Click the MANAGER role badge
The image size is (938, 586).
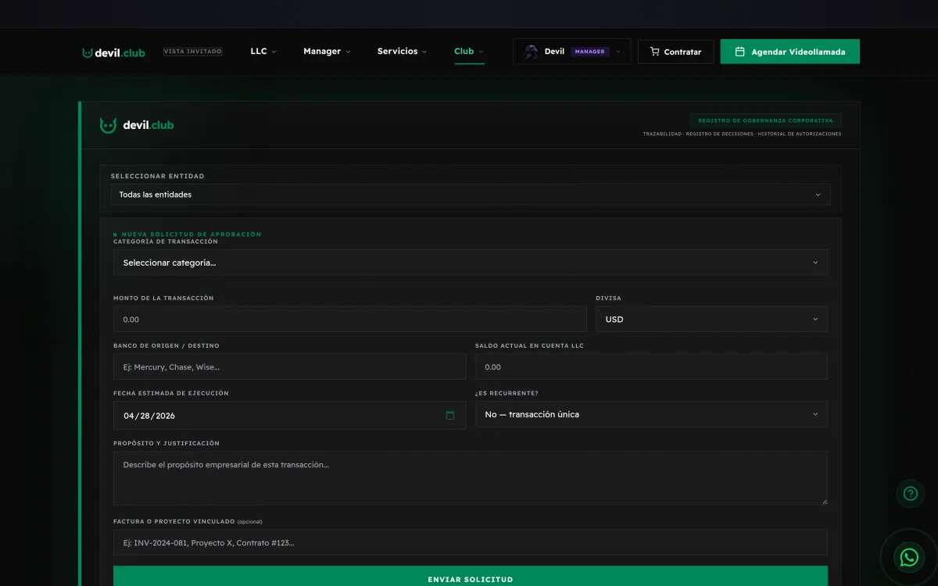tap(589, 52)
